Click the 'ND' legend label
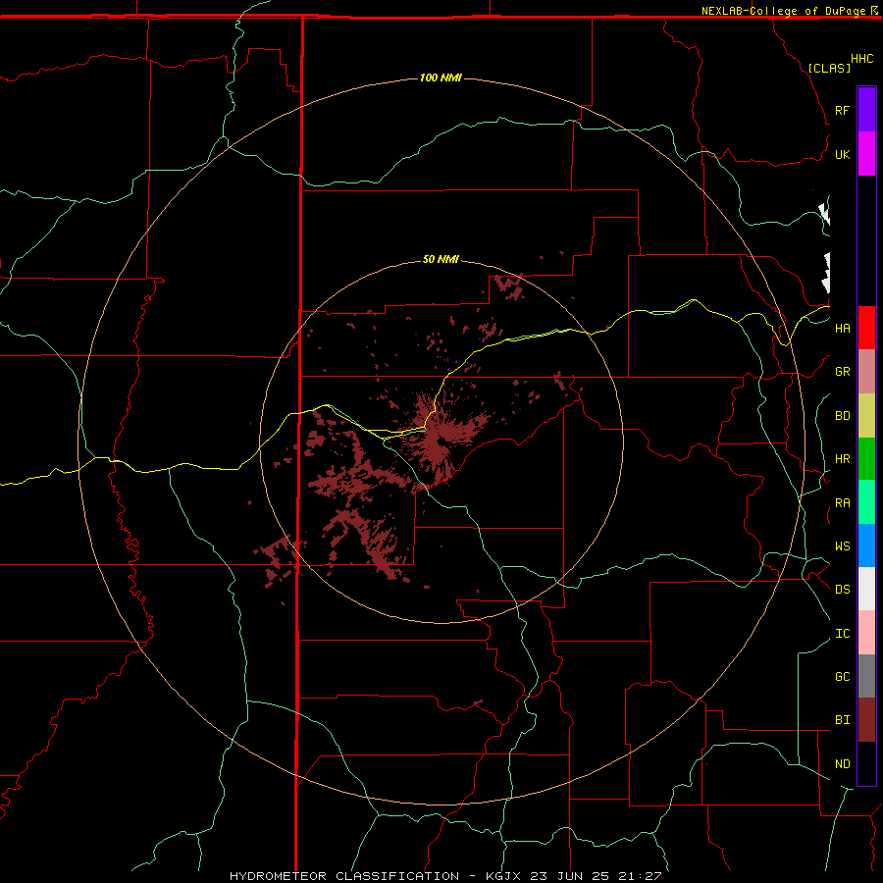Viewport: 883px width, 883px height. (842, 763)
